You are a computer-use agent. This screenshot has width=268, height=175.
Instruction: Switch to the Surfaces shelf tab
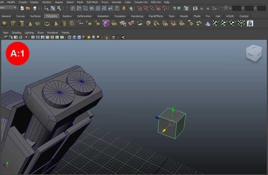[x=35, y=16]
